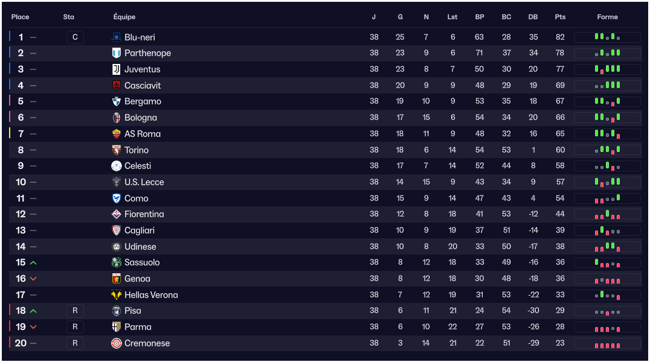The image size is (650, 362).
Task: Open the Bergamo team link
Action: (x=143, y=101)
